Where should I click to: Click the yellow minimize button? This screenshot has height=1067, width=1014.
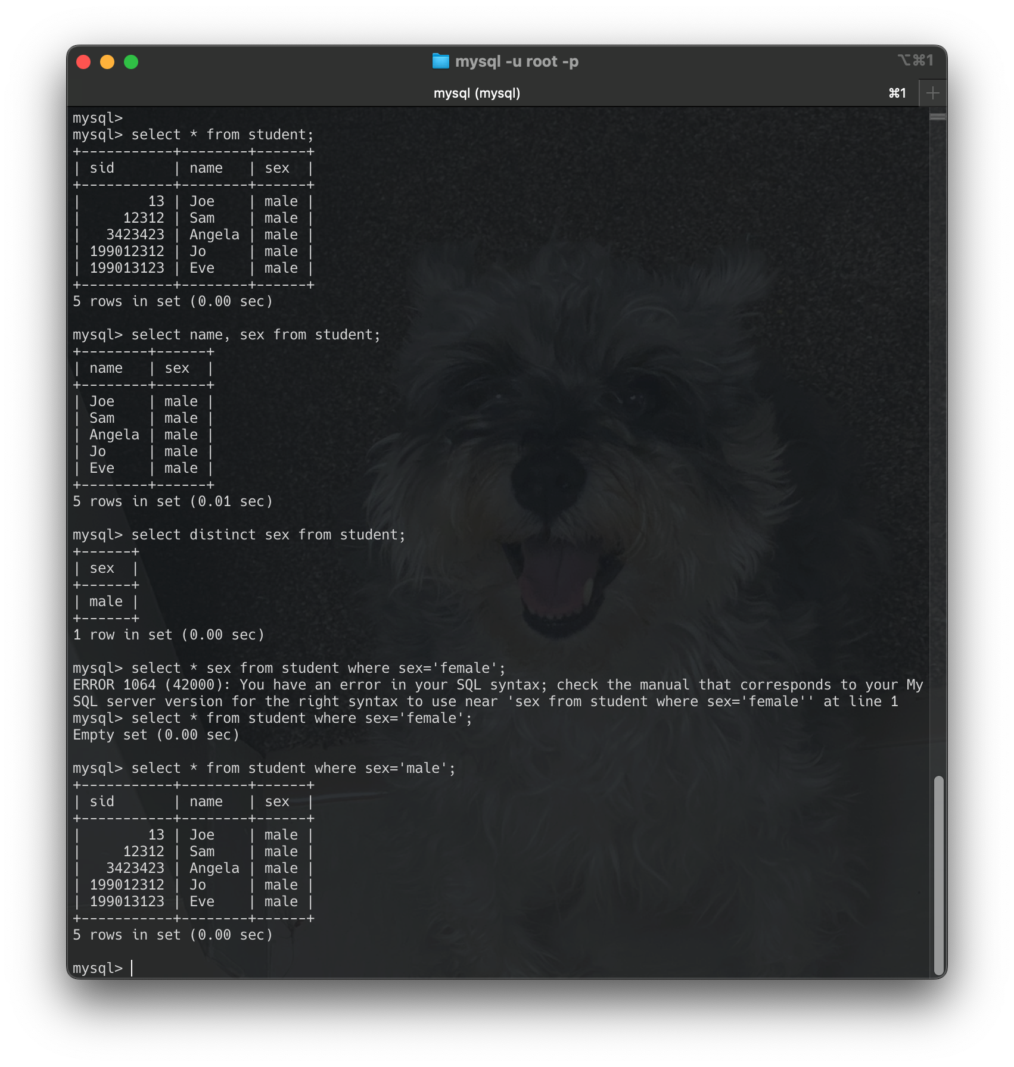(x=107, y=61)
